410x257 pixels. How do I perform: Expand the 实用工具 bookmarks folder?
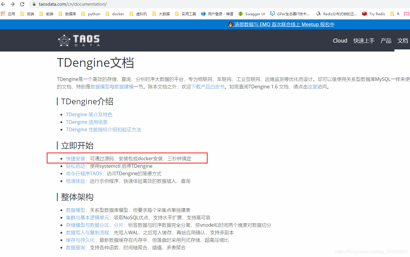point(186,14)
